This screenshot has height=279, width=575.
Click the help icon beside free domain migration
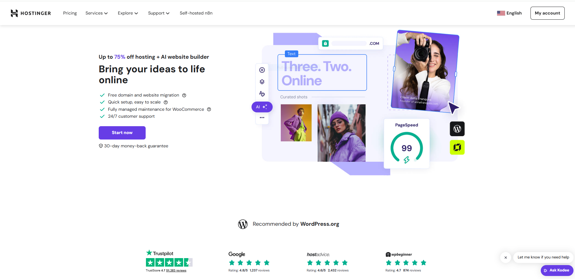184,95
